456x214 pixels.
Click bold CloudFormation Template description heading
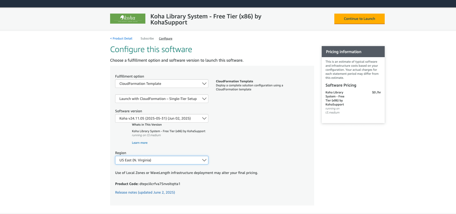235,81
